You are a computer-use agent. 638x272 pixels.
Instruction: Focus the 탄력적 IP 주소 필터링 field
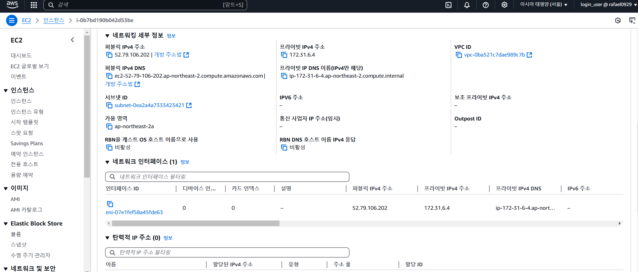[x=227, y=252]
